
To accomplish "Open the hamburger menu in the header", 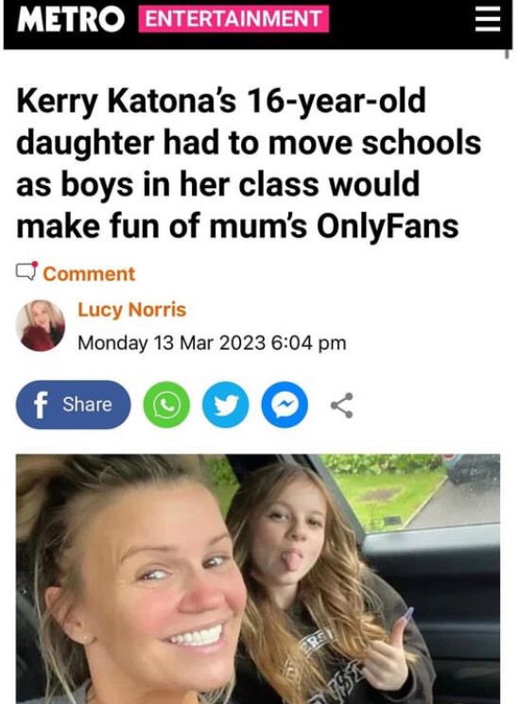I will (x=488, y=20).
